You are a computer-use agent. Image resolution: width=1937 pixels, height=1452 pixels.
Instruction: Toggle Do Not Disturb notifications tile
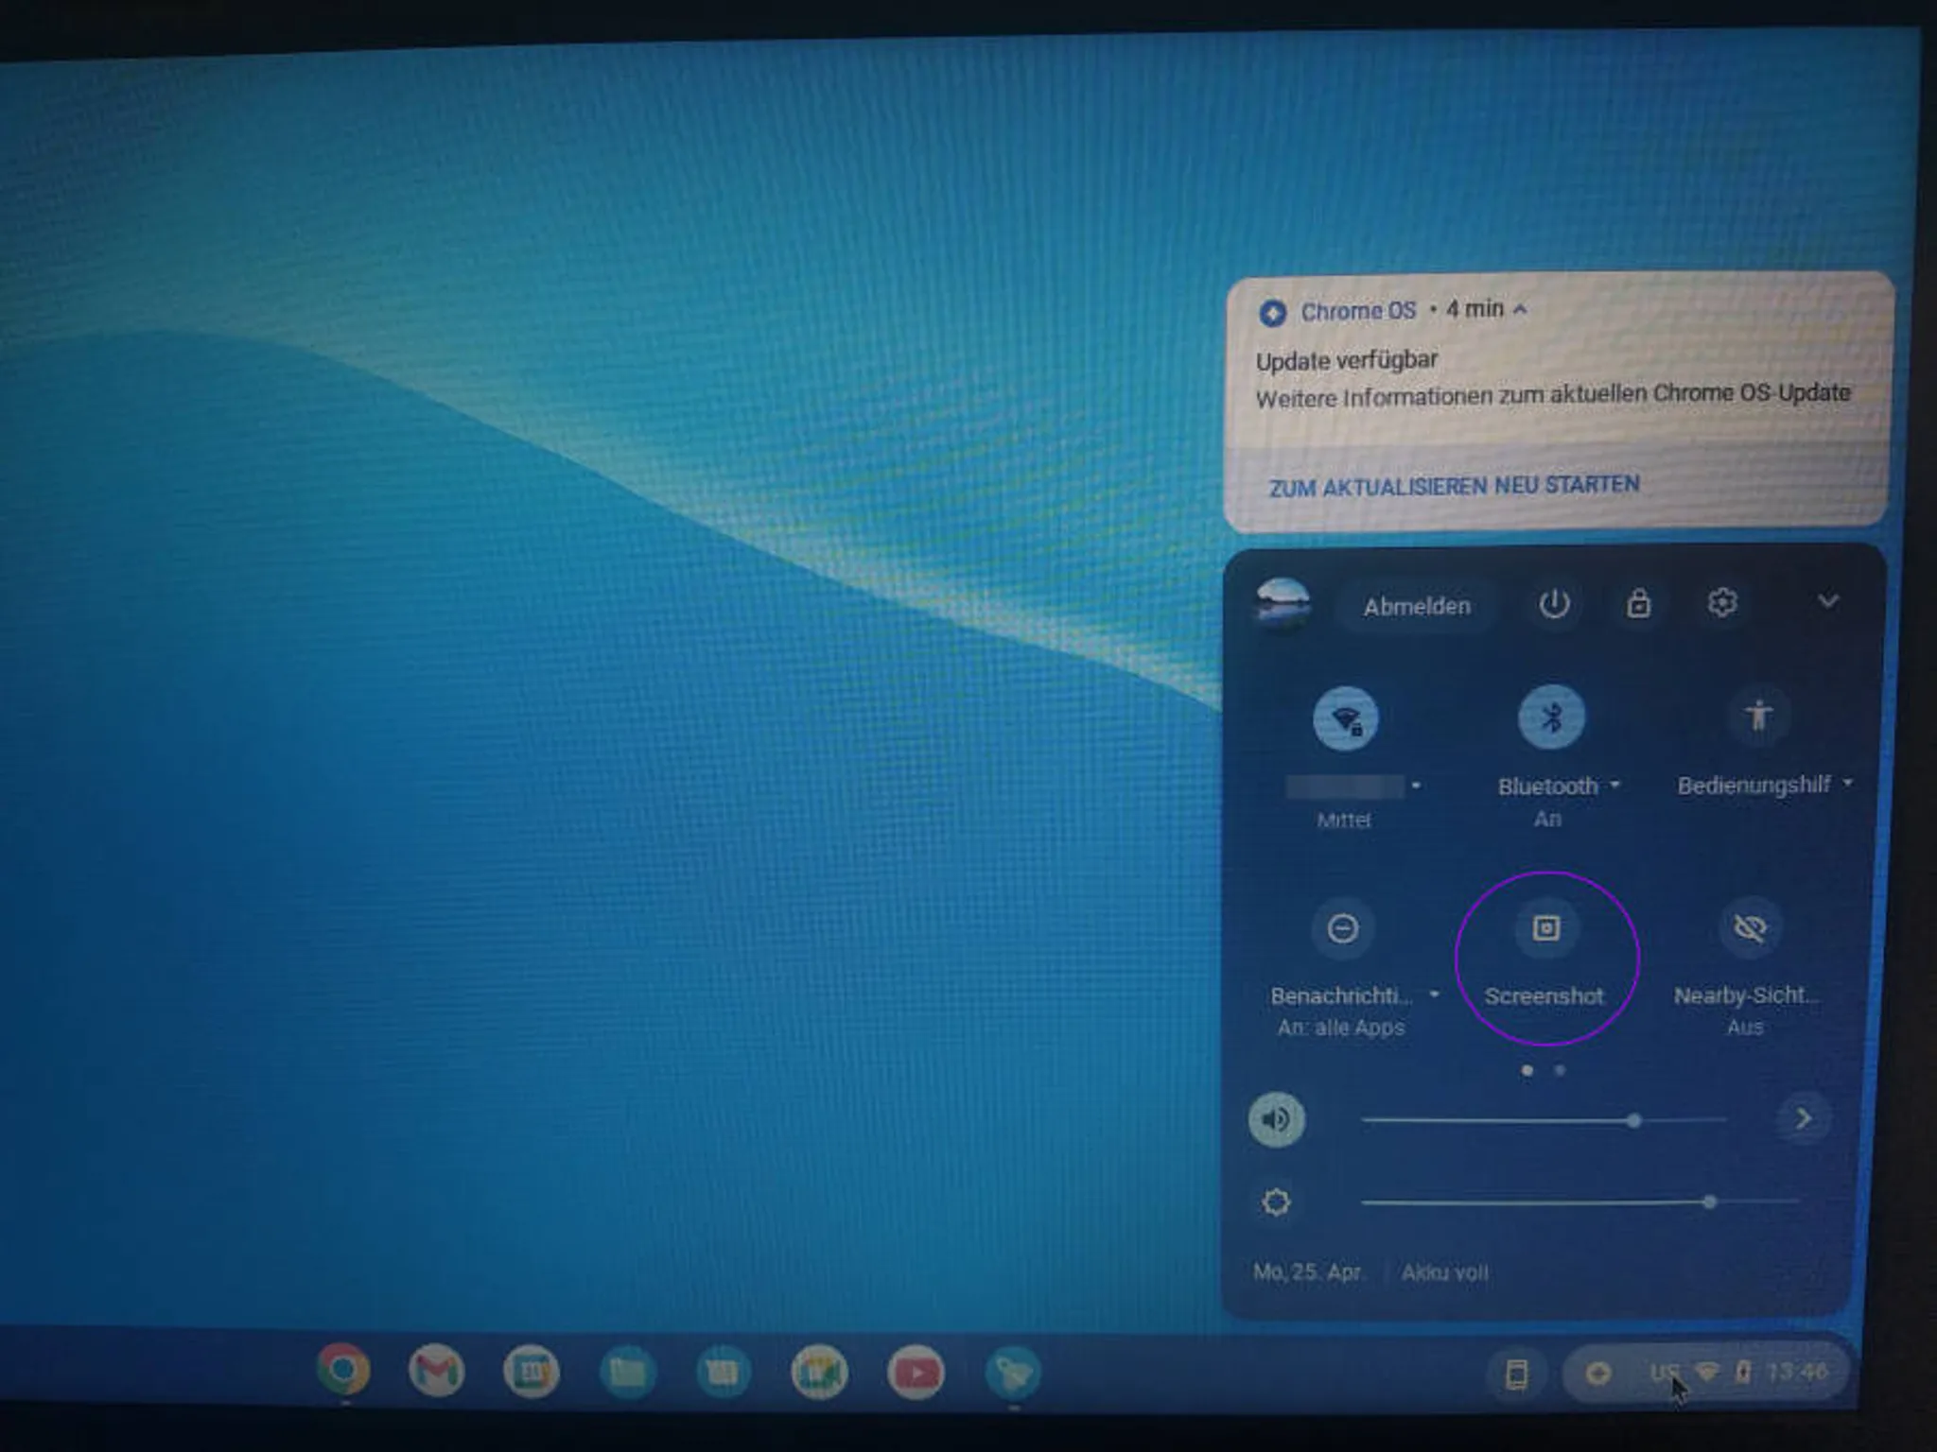point(1342,928)
